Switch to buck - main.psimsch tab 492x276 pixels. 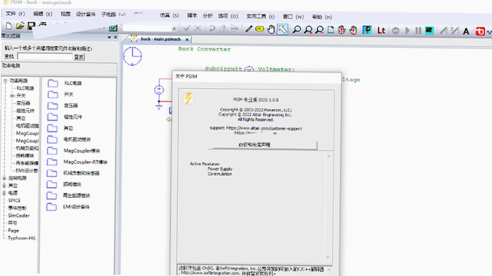[160, 39]
